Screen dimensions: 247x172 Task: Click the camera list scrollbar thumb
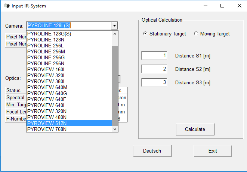pyautogui.click(x=115, y=86)
